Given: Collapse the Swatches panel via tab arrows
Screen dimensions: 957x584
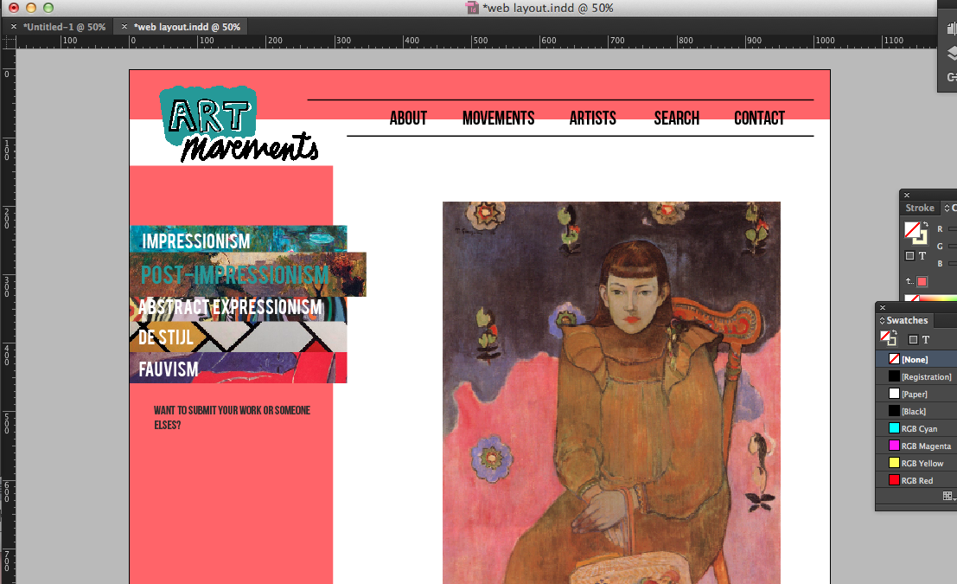Looking at the screenshot, I should pos(882,320).
